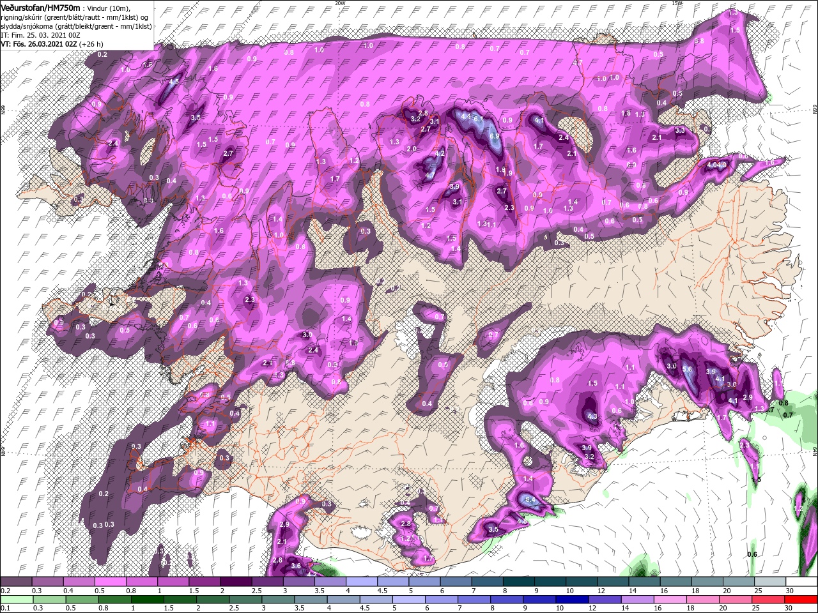The height and width of the screenshot is (613, 818).
Task: Select snow-scale pink swatch above label 0.8
Action: (x=143, y=582)
